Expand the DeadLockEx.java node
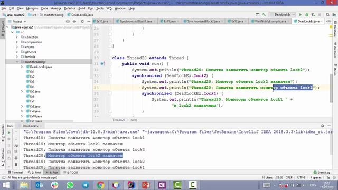This screenshot has height=190, width=338. pyautogui.click(x=22, y=67)
